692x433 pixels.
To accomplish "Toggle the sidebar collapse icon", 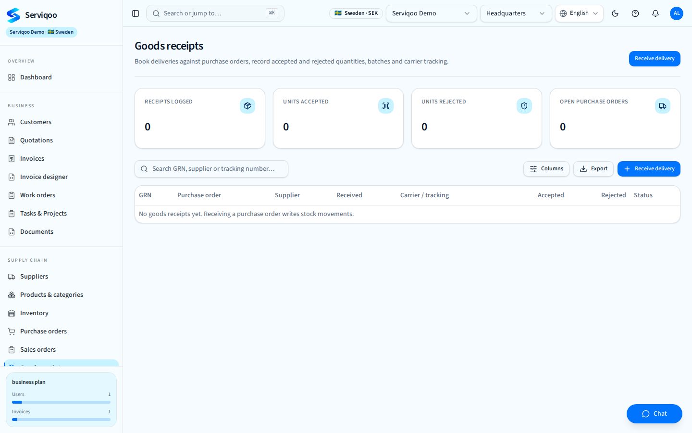I will pyautogui.click(x=136, y=13).
